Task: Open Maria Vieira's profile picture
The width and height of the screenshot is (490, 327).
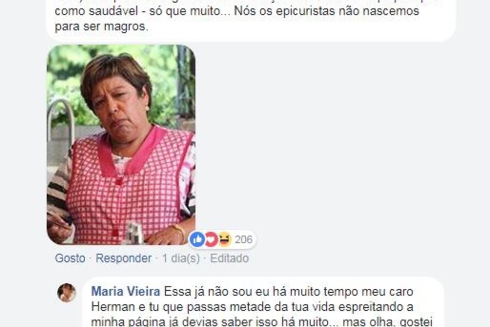Action: (67, 293)
